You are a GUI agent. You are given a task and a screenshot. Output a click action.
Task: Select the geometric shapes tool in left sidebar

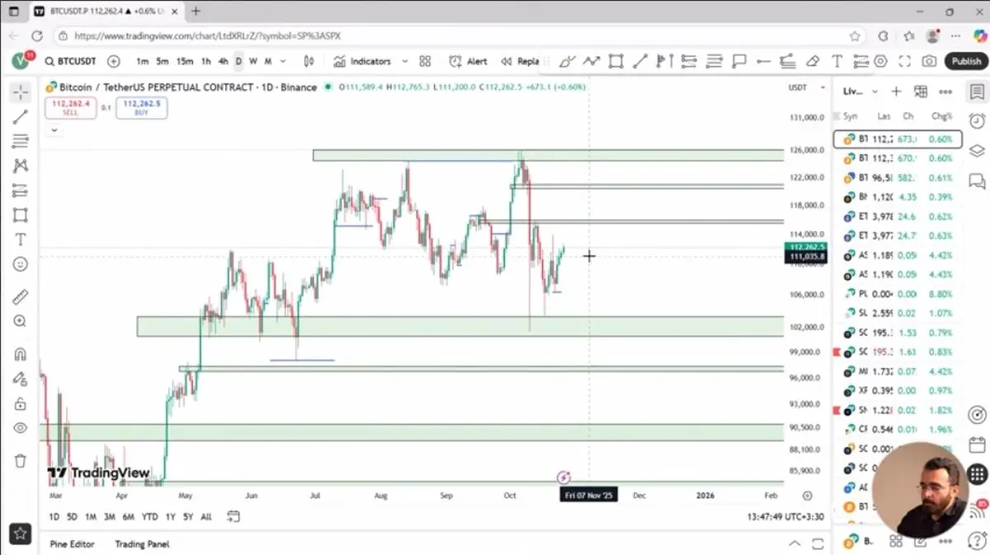(x=21, y=215)
